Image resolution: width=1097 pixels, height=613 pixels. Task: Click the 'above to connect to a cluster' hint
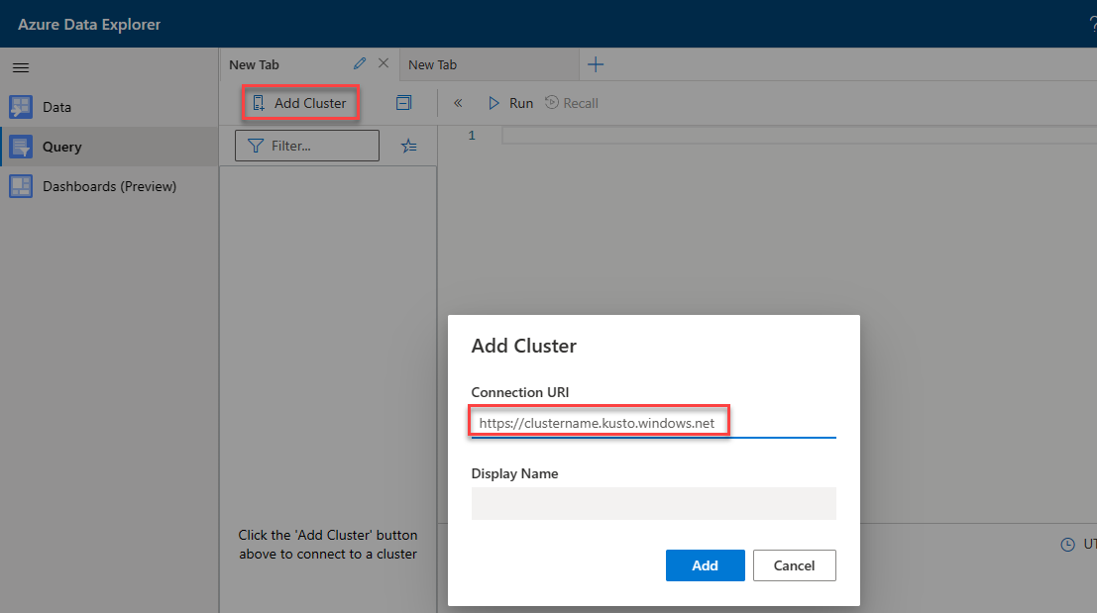coord(328,554)
